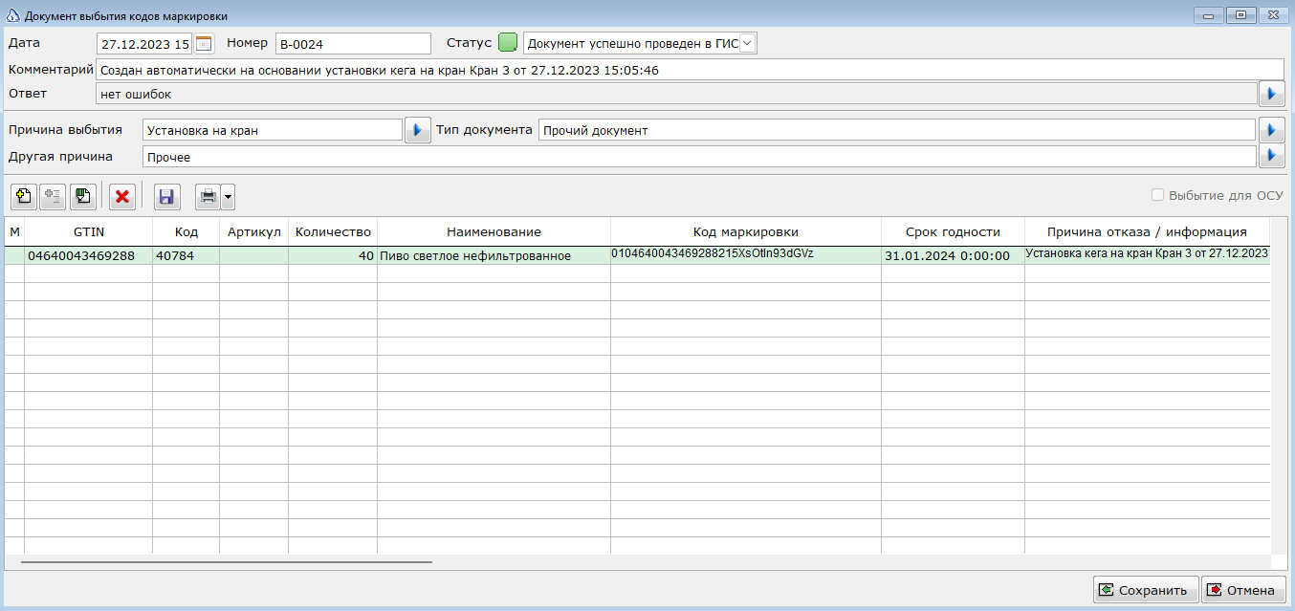
Task: Save using the floppy disk toolbar icon
Action: (165, 197)
